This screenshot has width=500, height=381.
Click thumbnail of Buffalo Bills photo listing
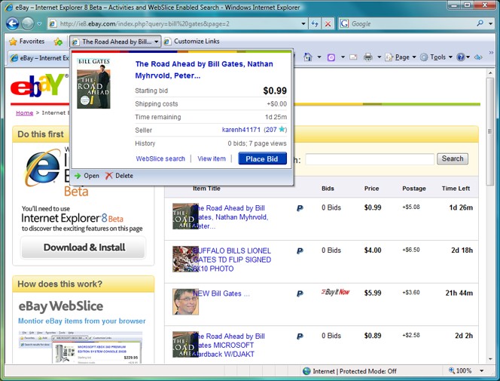(185, 259)
